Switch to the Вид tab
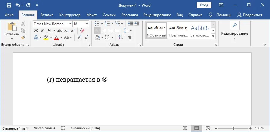 pyautogui.click(x=180, y=15)
